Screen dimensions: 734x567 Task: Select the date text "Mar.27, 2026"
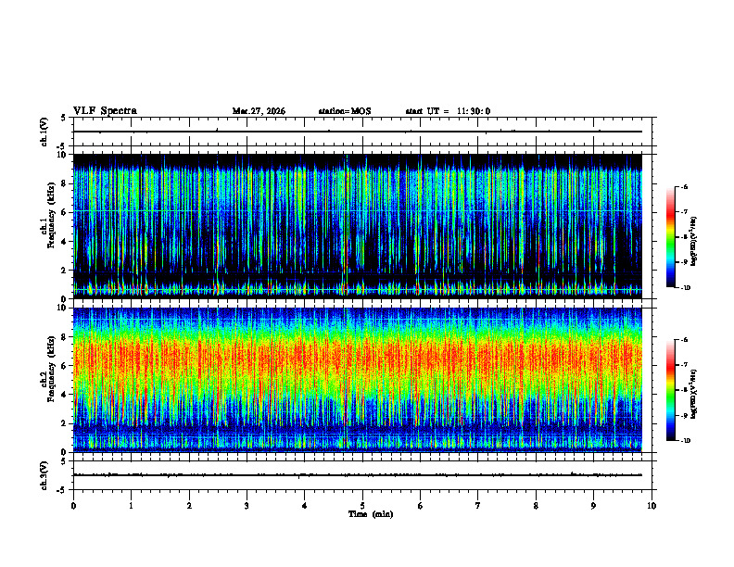pos(259,111)
